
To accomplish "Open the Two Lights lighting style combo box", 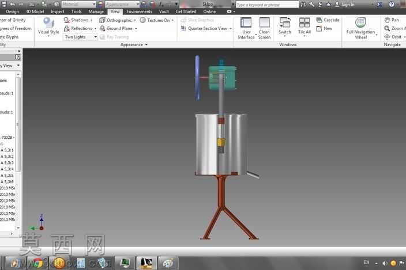I will point(80,37).
